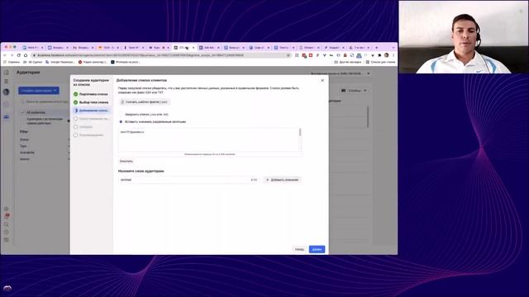
Task: Select paste comma-separated values option
Action: click(x=152, y=121)
